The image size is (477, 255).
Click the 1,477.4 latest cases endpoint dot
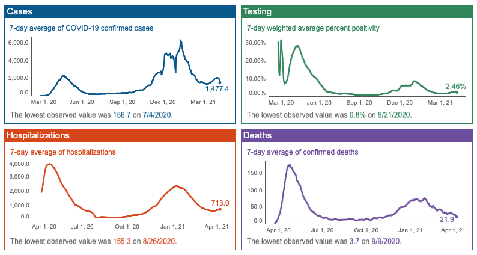[x=220, y=82]
